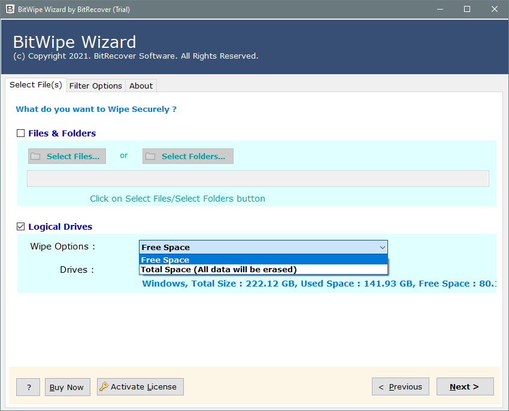Click the Windows drive size info text
The height and width of the screenshot is (411, 509).
[x=319, y=284]
